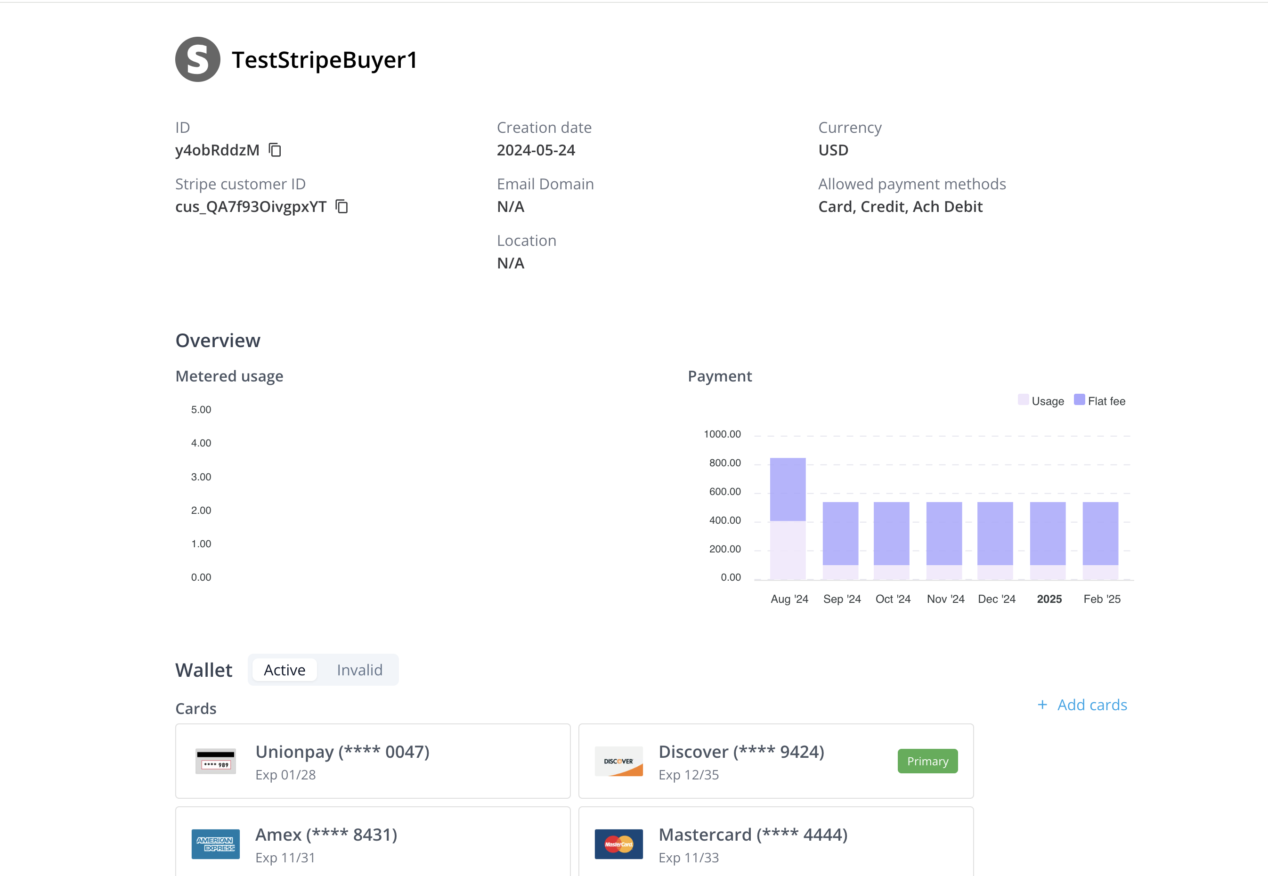Click the Mastercard logo icon
Screen dimensions: 1268x876
618,844
